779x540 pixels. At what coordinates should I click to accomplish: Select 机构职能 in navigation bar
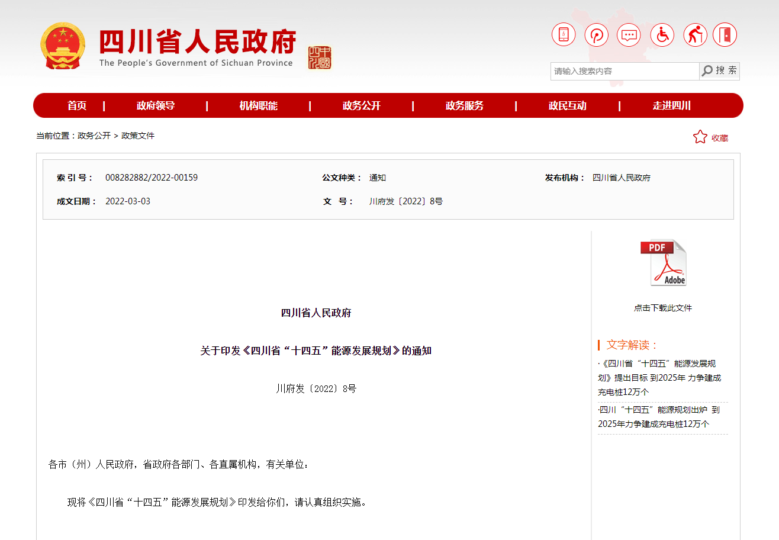[258, 106]
